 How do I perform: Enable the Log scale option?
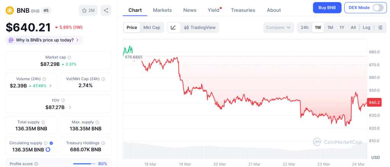[366, 27]
